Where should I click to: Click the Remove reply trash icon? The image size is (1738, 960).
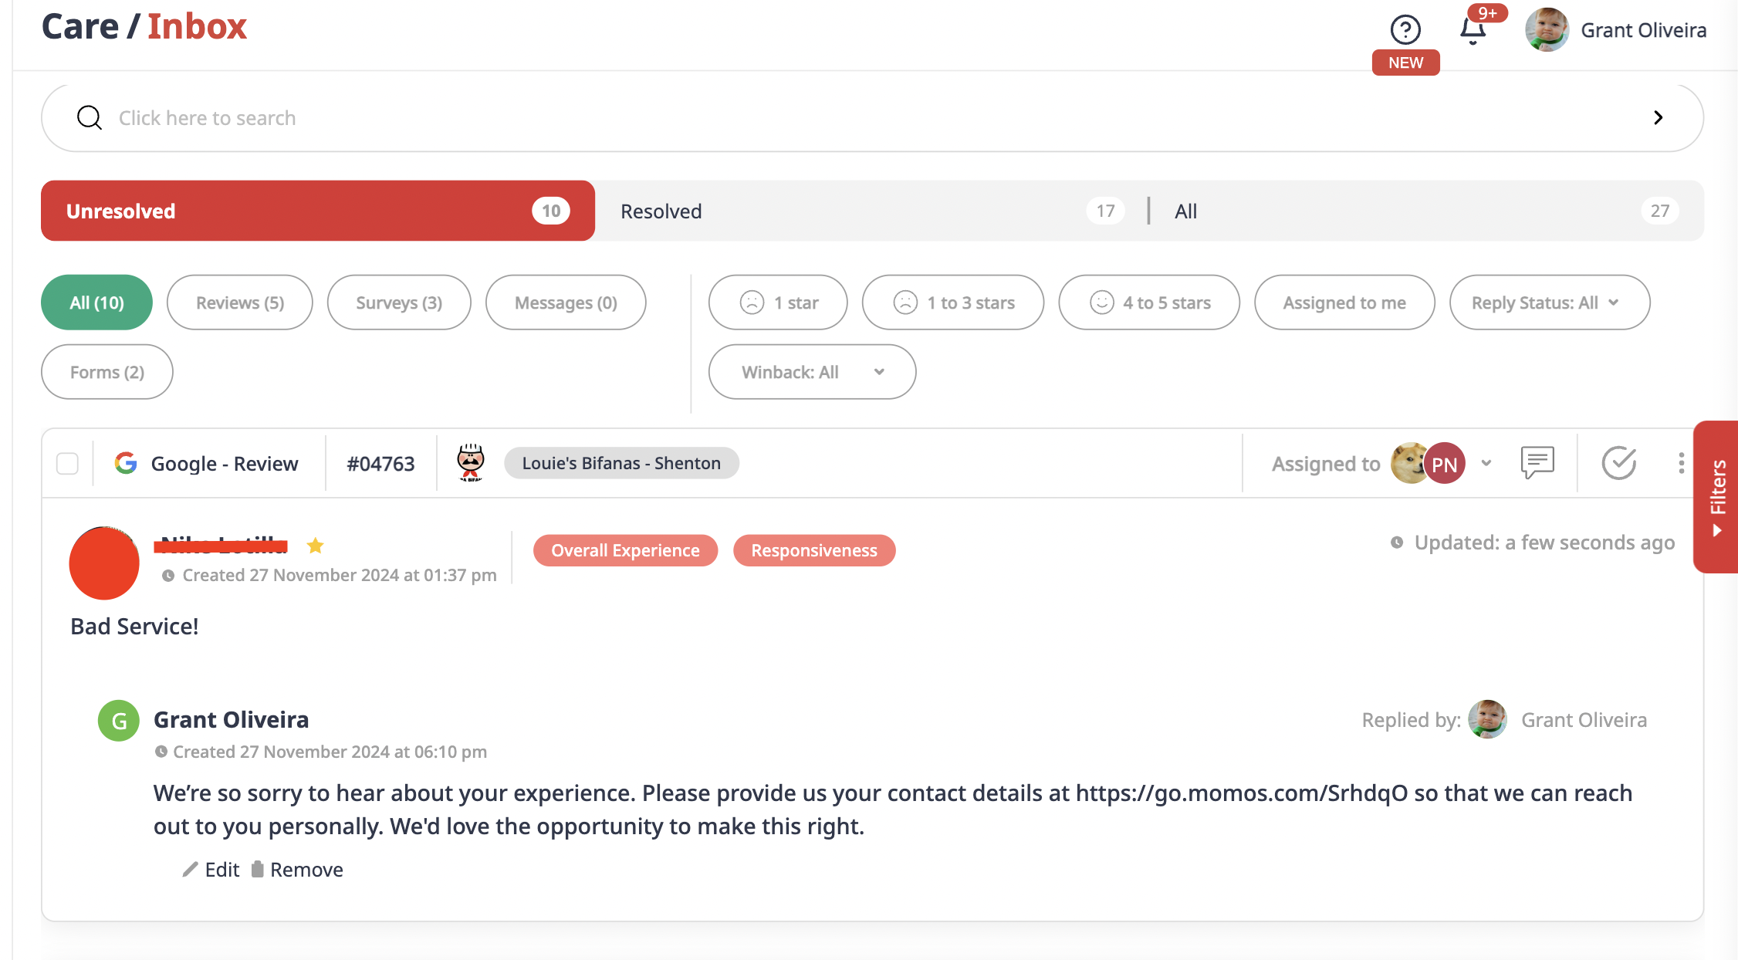[x=258, y=870]
